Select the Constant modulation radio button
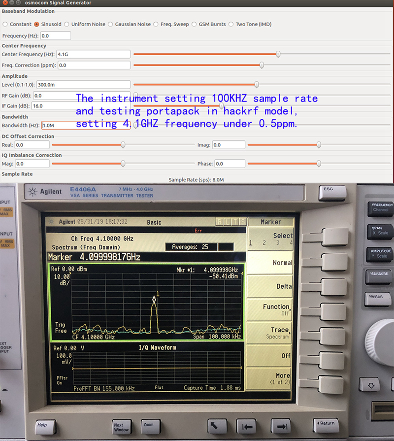 (x=5, y=24)
